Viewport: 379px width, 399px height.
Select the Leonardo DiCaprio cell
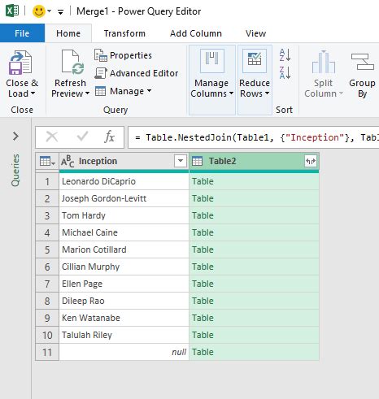click(x=124, y=181)
